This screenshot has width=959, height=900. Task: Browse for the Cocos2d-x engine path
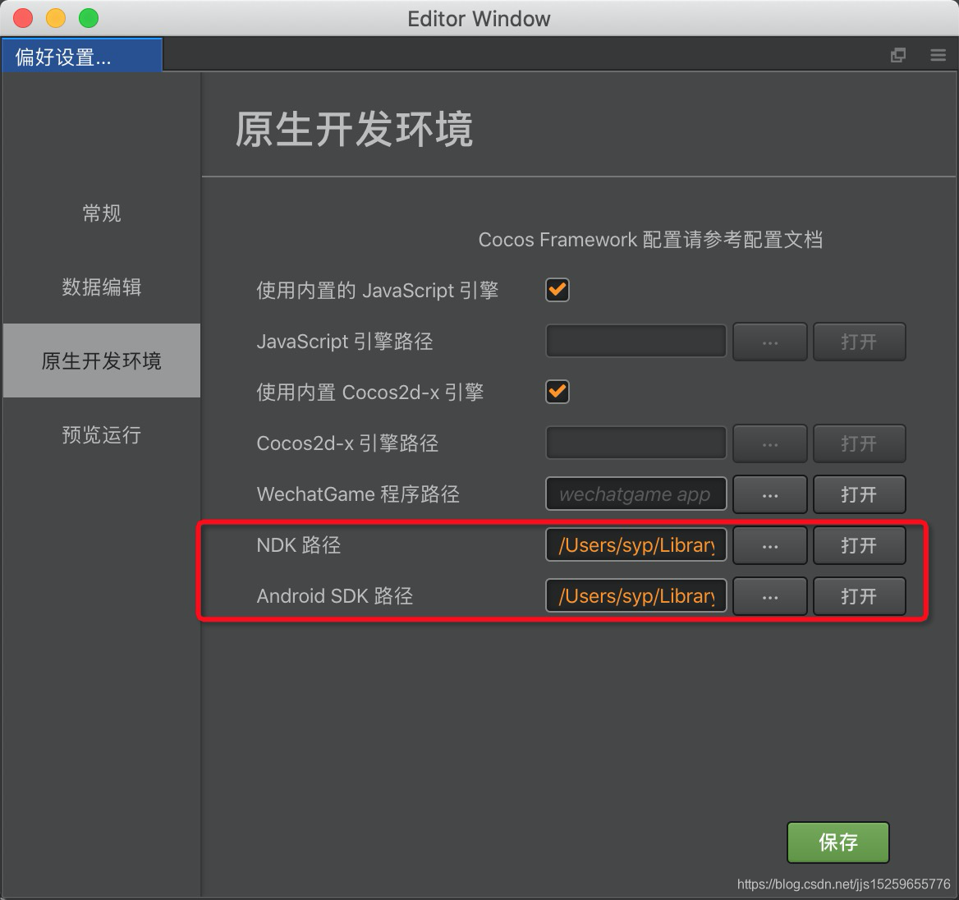pos(770,443)
